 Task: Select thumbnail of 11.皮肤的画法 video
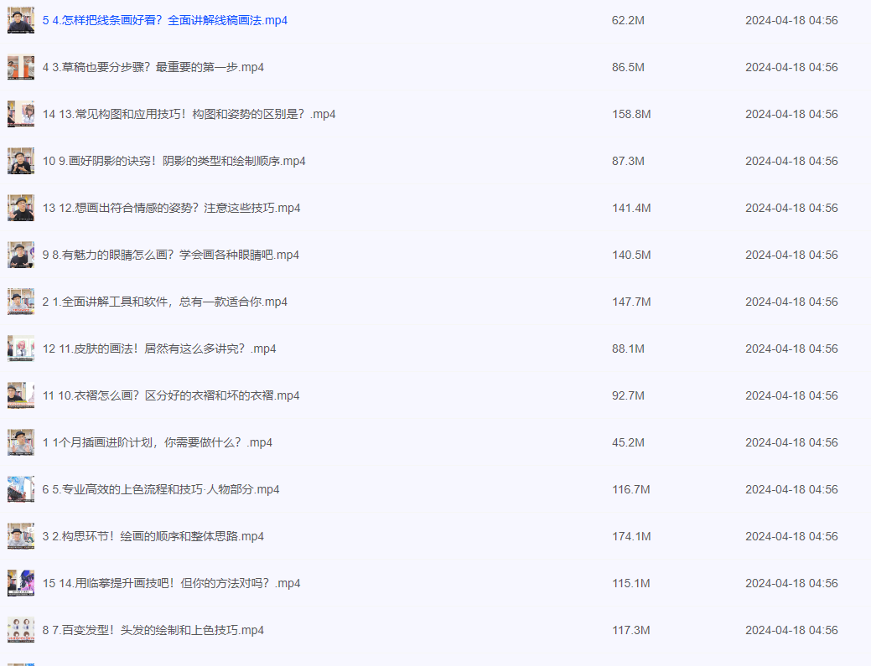tap(21, 348)
